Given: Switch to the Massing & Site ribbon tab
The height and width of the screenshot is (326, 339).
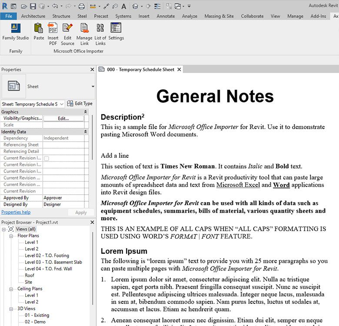Looking at the screenshot, I should point(219,16).
